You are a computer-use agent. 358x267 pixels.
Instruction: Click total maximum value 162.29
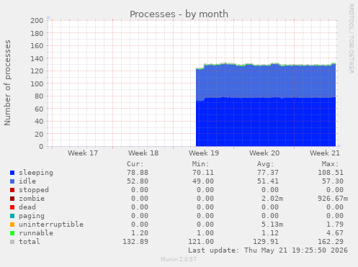(x=331, y=242)
